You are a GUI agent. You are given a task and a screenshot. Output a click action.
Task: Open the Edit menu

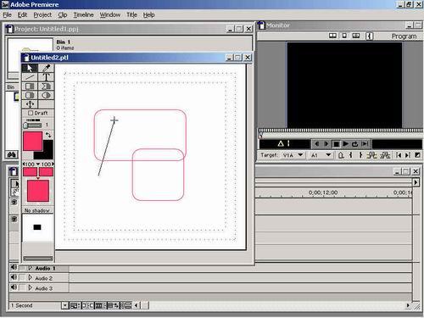click(x=22, y=15)
